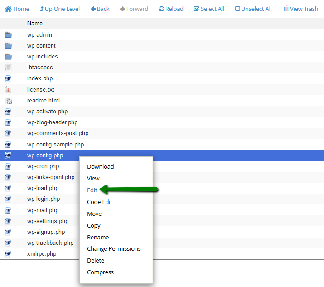Click Select All in toolbar

pyautogui.click(x=209, y=9)
